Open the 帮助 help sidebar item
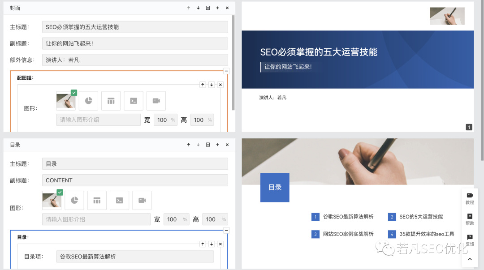 pos(470,219)
